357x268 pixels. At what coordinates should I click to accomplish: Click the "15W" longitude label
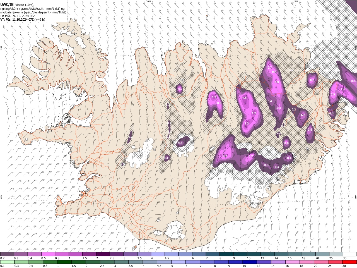point(295,1)
